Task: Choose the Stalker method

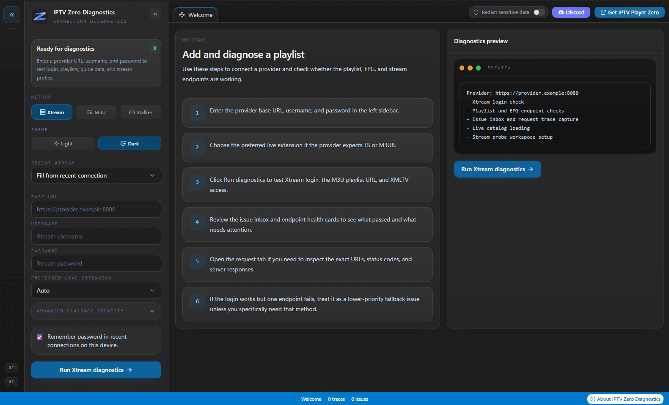Action: 140,112
